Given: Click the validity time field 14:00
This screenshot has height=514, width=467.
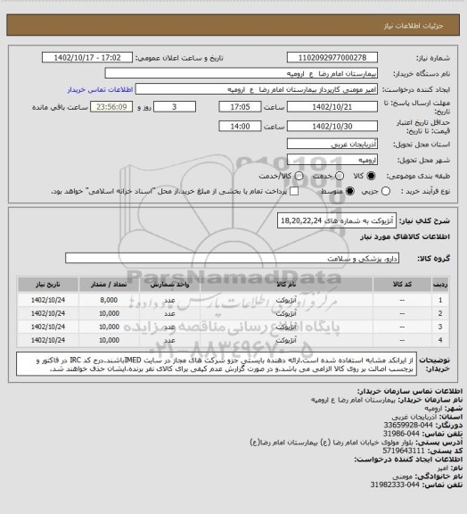Looking at the screenshot, I should (240, 126).
